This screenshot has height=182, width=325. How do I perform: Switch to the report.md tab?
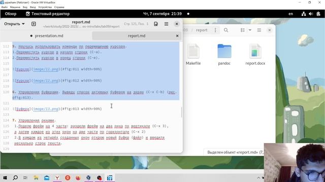(x=137, y=36)
